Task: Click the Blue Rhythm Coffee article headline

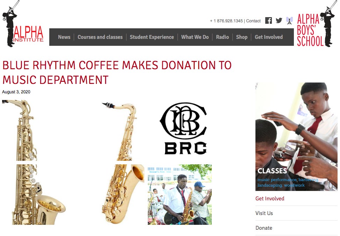Action: point(117,72)
